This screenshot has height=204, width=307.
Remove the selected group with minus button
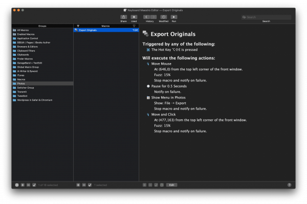[28, 185]
